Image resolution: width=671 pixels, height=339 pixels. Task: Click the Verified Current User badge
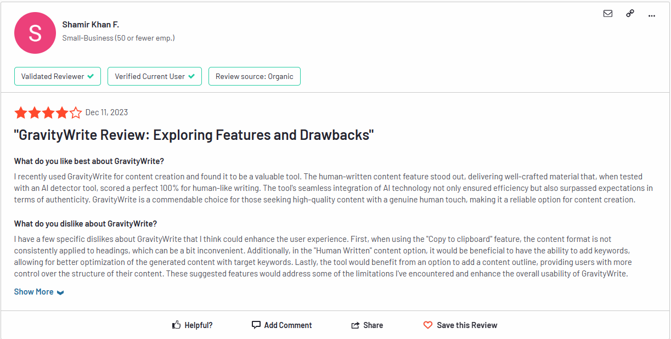click(154, 76)
